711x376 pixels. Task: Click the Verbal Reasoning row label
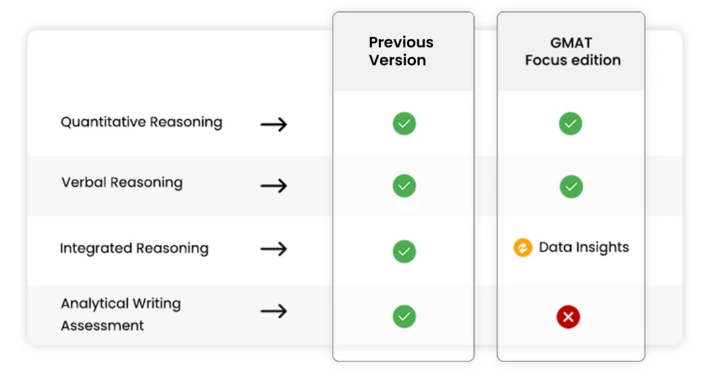[122, 182]
